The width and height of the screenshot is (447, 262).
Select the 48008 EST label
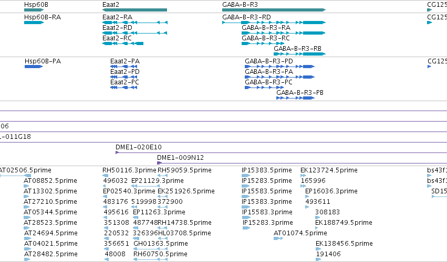click(115, 254)
